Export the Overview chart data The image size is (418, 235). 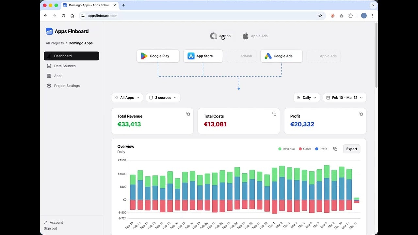point(351,149)
